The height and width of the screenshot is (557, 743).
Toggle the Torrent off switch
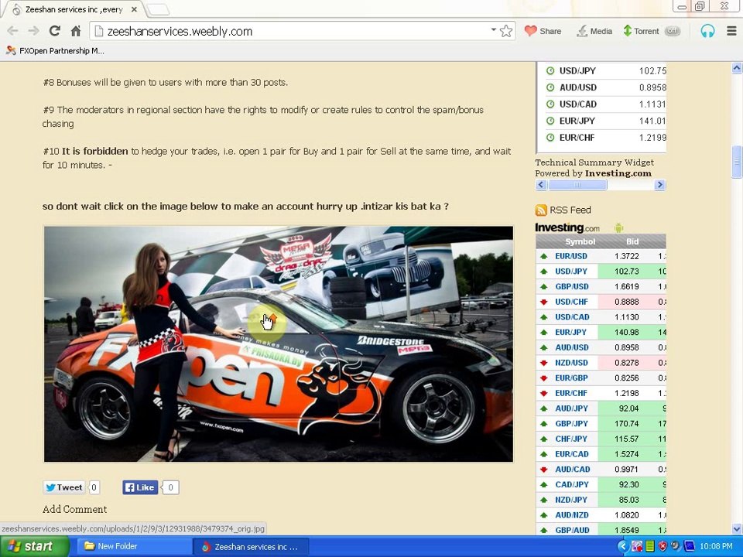tap(672, 31)
